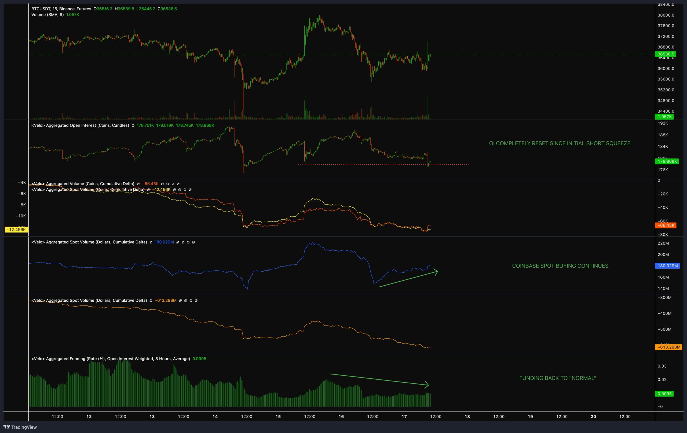Click date 14 on the time axis
The image size is (687, 433).
(215, 416)
